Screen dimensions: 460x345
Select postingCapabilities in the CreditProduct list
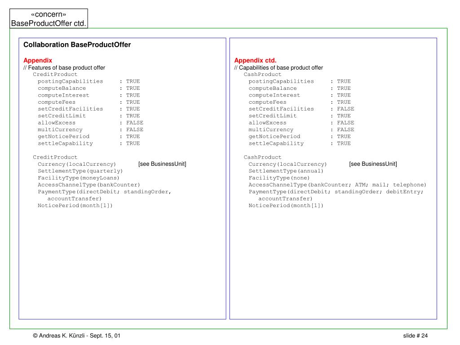[71, 81]
